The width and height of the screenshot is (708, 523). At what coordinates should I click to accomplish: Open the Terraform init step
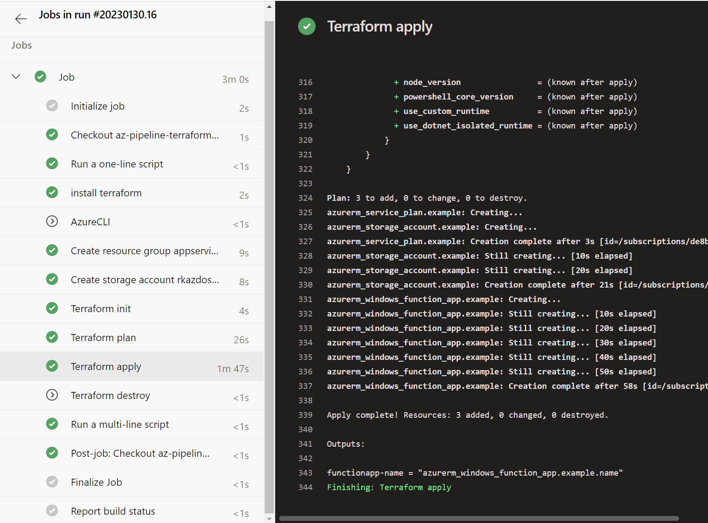[x=101, y=309]
